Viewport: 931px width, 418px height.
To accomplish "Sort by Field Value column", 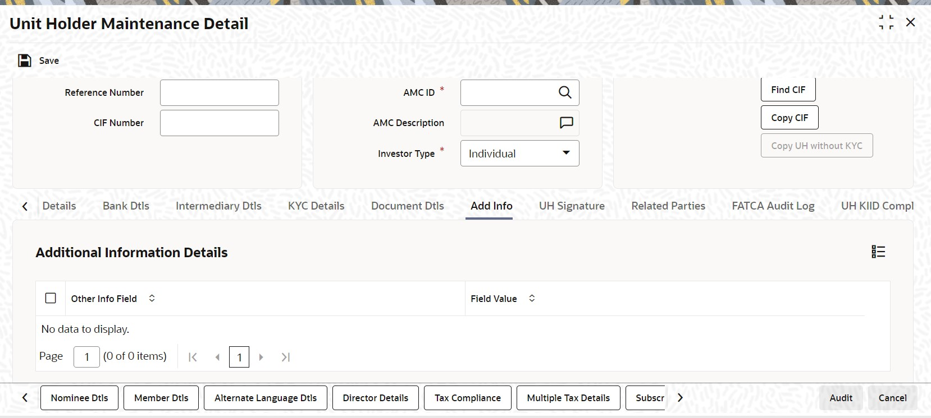I will pos(532,299).
